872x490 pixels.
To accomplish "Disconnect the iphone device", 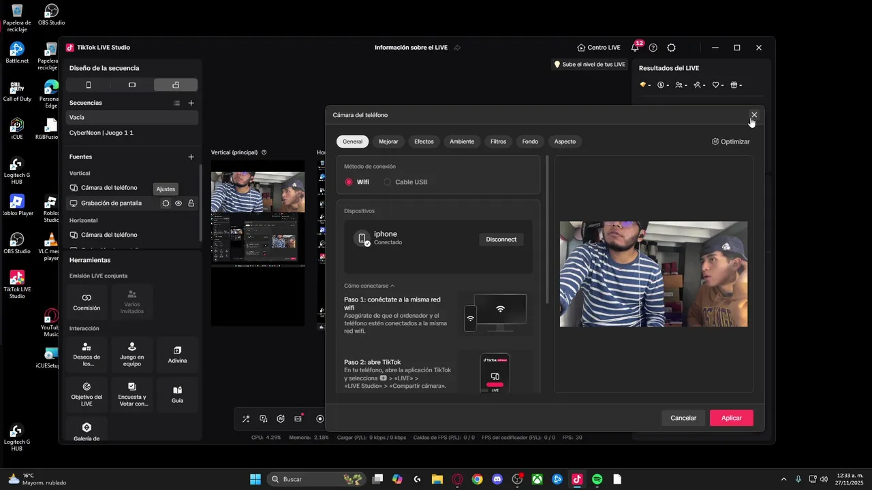I will [x=501, y=240].
